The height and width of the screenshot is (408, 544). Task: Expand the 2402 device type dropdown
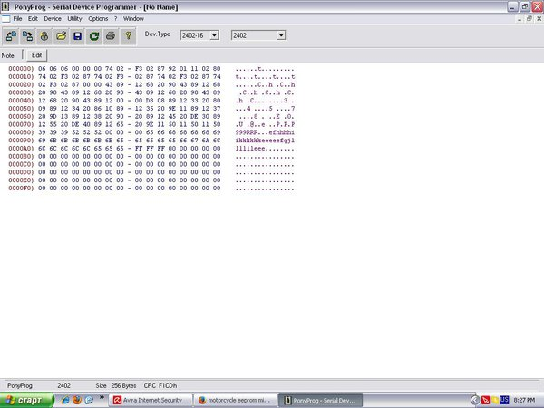click(281, 35)
